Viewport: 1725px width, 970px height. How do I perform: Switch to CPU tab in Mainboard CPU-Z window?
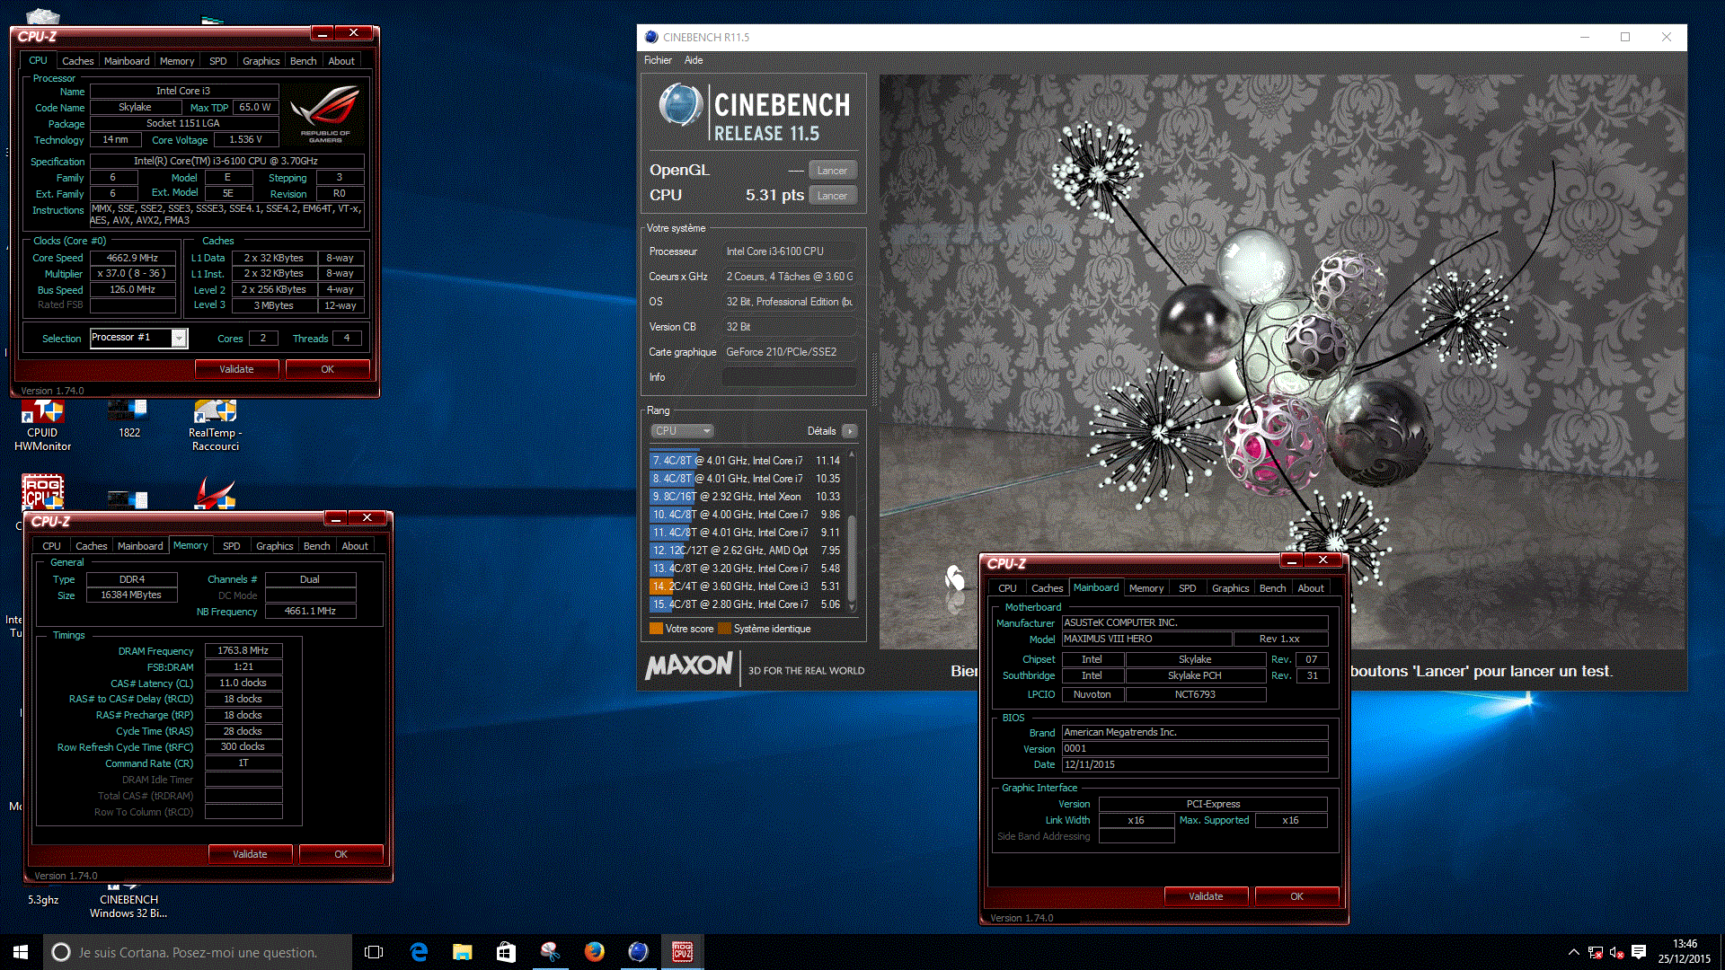pos(1007,588)
